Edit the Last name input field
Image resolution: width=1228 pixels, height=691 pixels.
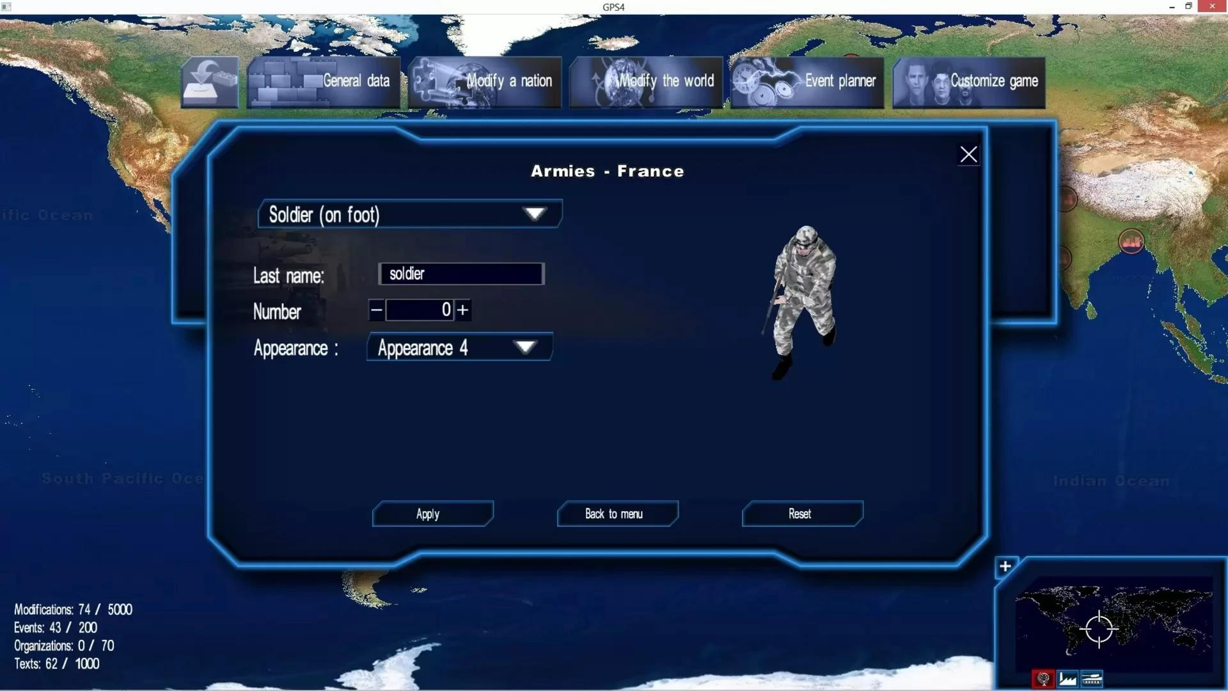(x=462, y=273)
